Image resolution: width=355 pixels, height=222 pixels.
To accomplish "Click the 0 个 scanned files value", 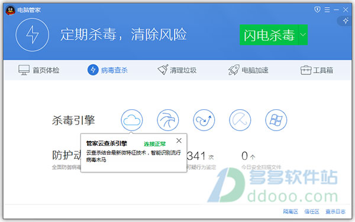I will coord(248,156).
